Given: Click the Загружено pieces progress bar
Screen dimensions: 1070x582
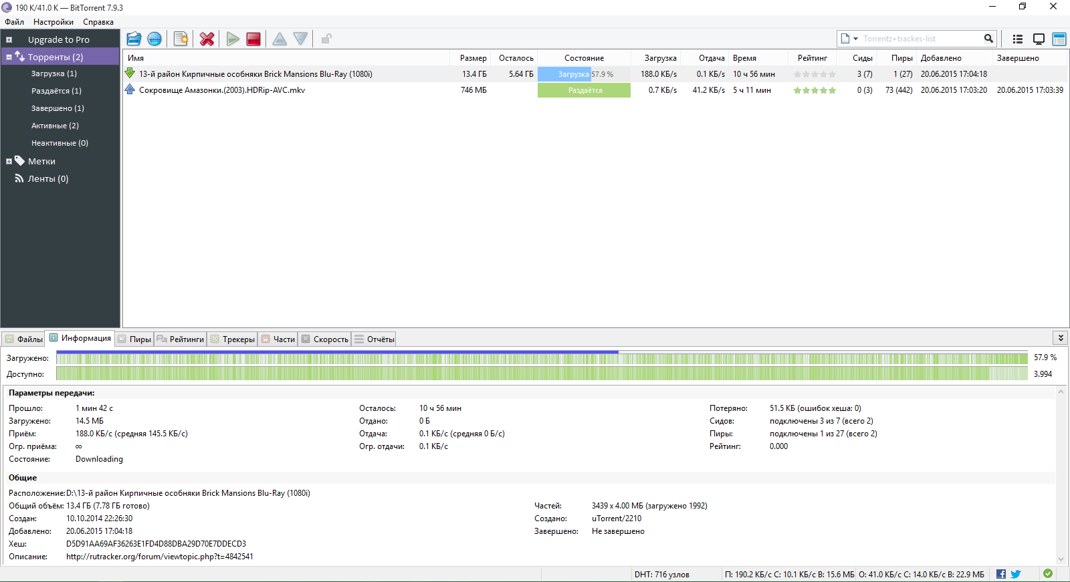Looking at the screenshot, I should [542, 358].
